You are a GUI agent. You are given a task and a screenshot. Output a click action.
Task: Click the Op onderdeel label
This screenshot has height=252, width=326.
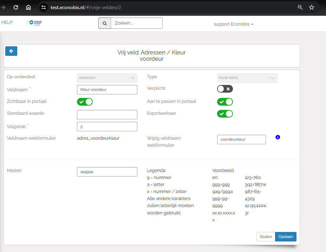[21, 77]
